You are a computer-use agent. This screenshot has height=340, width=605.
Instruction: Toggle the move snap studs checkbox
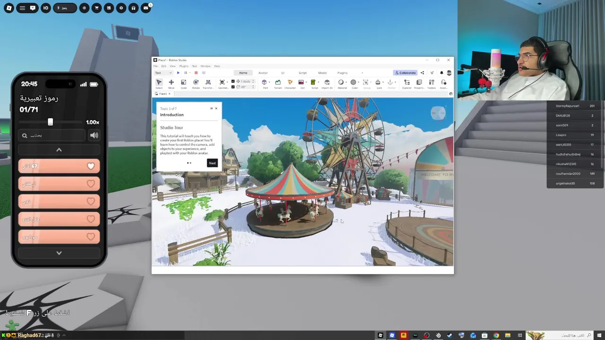pos(233,81)
